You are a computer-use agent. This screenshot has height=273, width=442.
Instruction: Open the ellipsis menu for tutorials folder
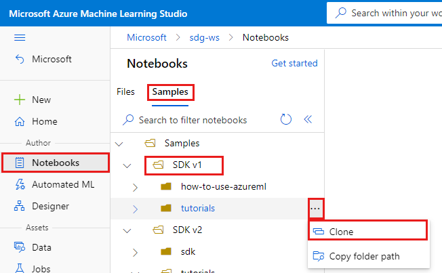(315, 209)
